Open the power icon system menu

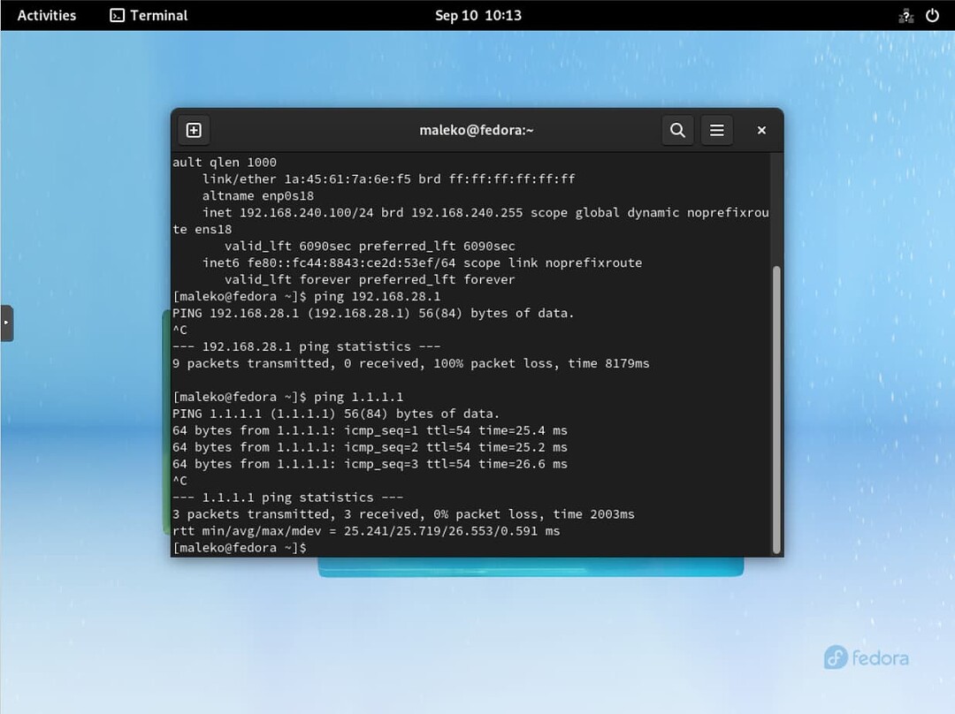point(932,15)
